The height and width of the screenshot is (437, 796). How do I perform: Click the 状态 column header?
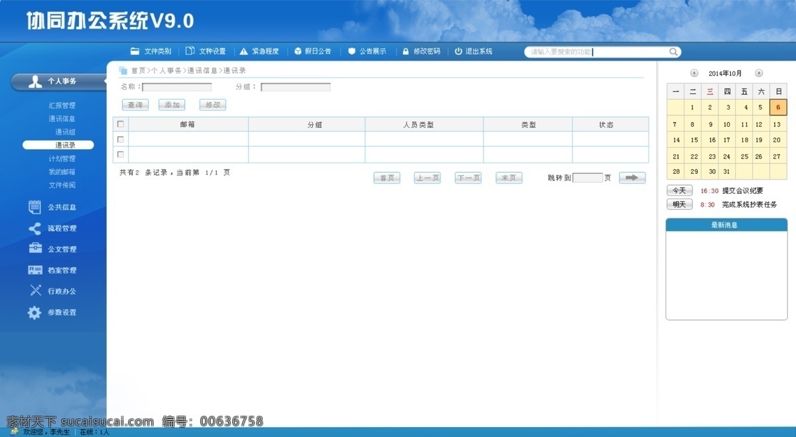coord(610,124)
